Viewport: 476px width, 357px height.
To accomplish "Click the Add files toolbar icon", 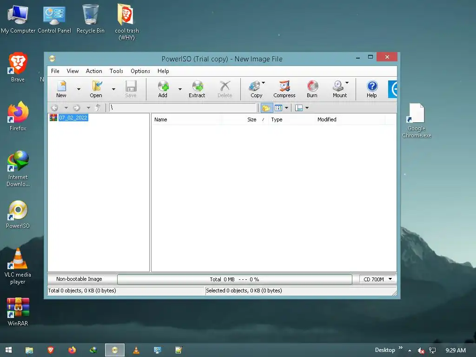I will tap(163, 89).
